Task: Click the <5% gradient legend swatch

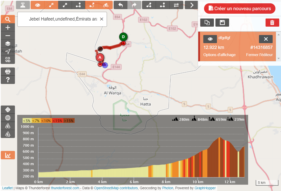Action: [x=27, y=121]
